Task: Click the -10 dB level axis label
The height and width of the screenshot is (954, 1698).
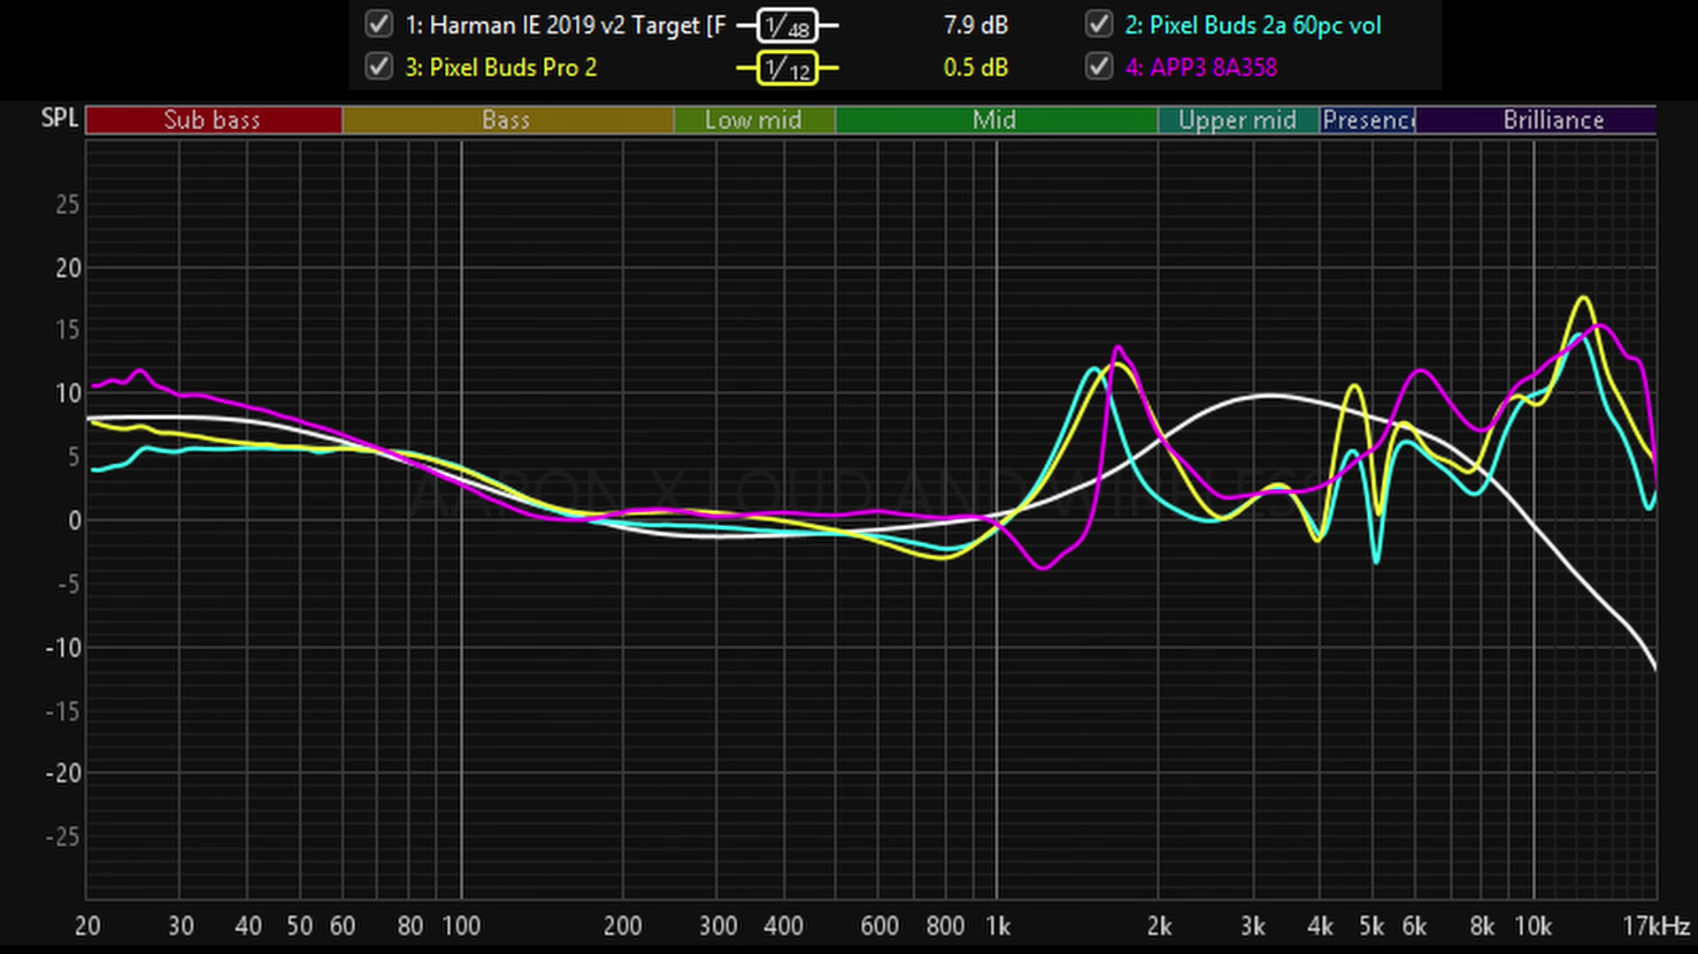Action: [x=63, y=647]
